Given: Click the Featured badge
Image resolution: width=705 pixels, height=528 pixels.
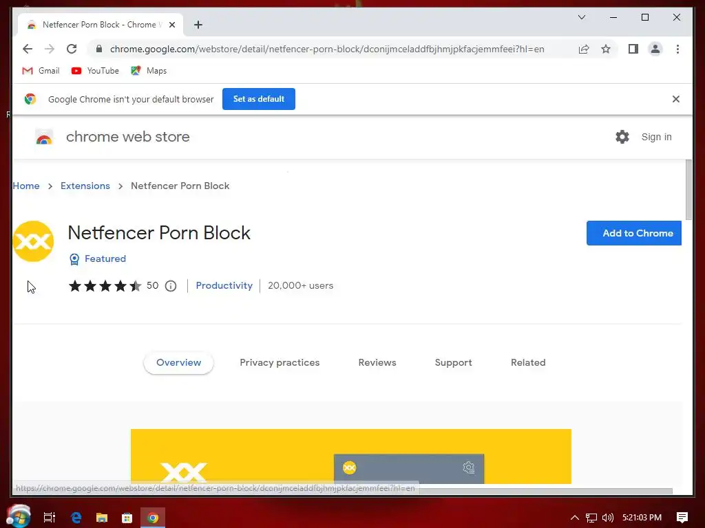Looking at the screenshot, I should pyautogui.click(x=98, y=259).
